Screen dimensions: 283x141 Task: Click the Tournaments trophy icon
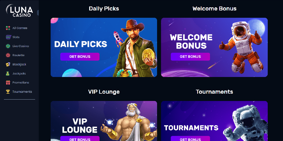pyautogui.click(x=8, y=92)
